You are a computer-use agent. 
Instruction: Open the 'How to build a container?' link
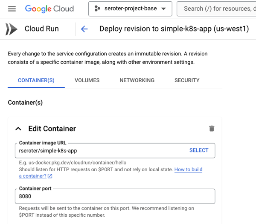(x=188, y=169)
